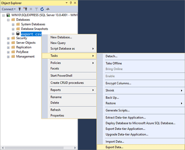Select the Management tree item
Screen dimensions: 185x150
25,56
